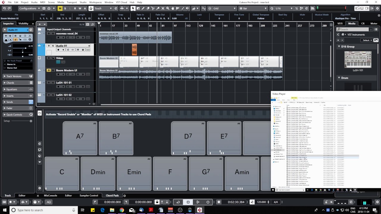The image size is (381, 214).
Task: Collapse the D16 Group instrument category
Action: tap(339, 47)
